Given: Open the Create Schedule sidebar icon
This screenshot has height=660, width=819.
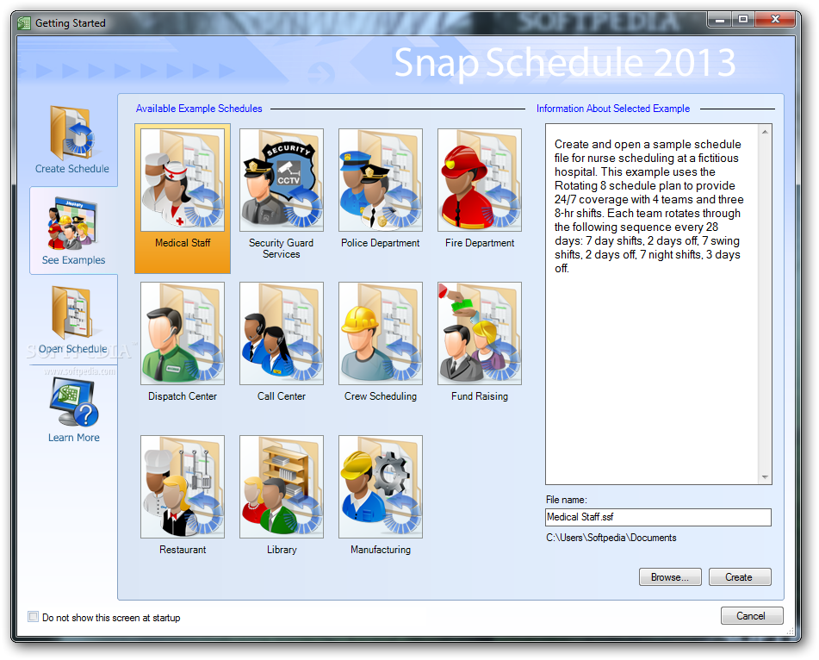Looking at the screenshot, I should point(72,133).
